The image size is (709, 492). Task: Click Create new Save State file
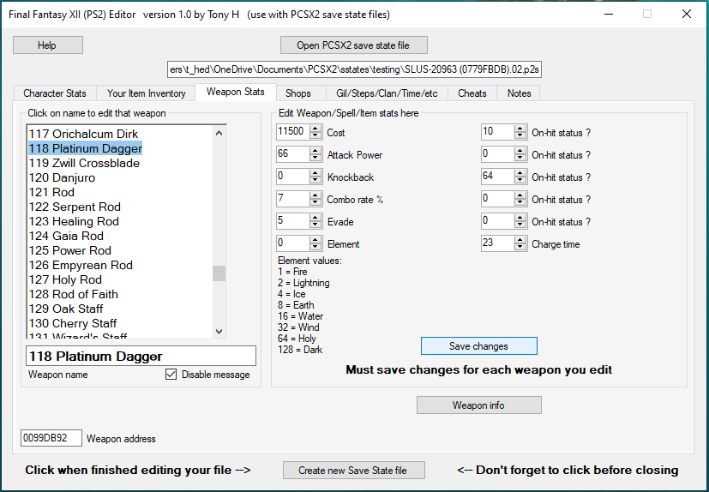tap(352, 471)
